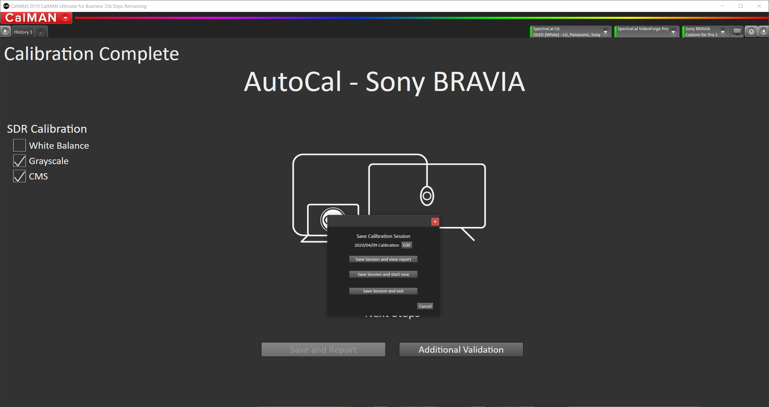Click Save Session and start new
This screenshot has height=407, width=769.
pos(383,274)
